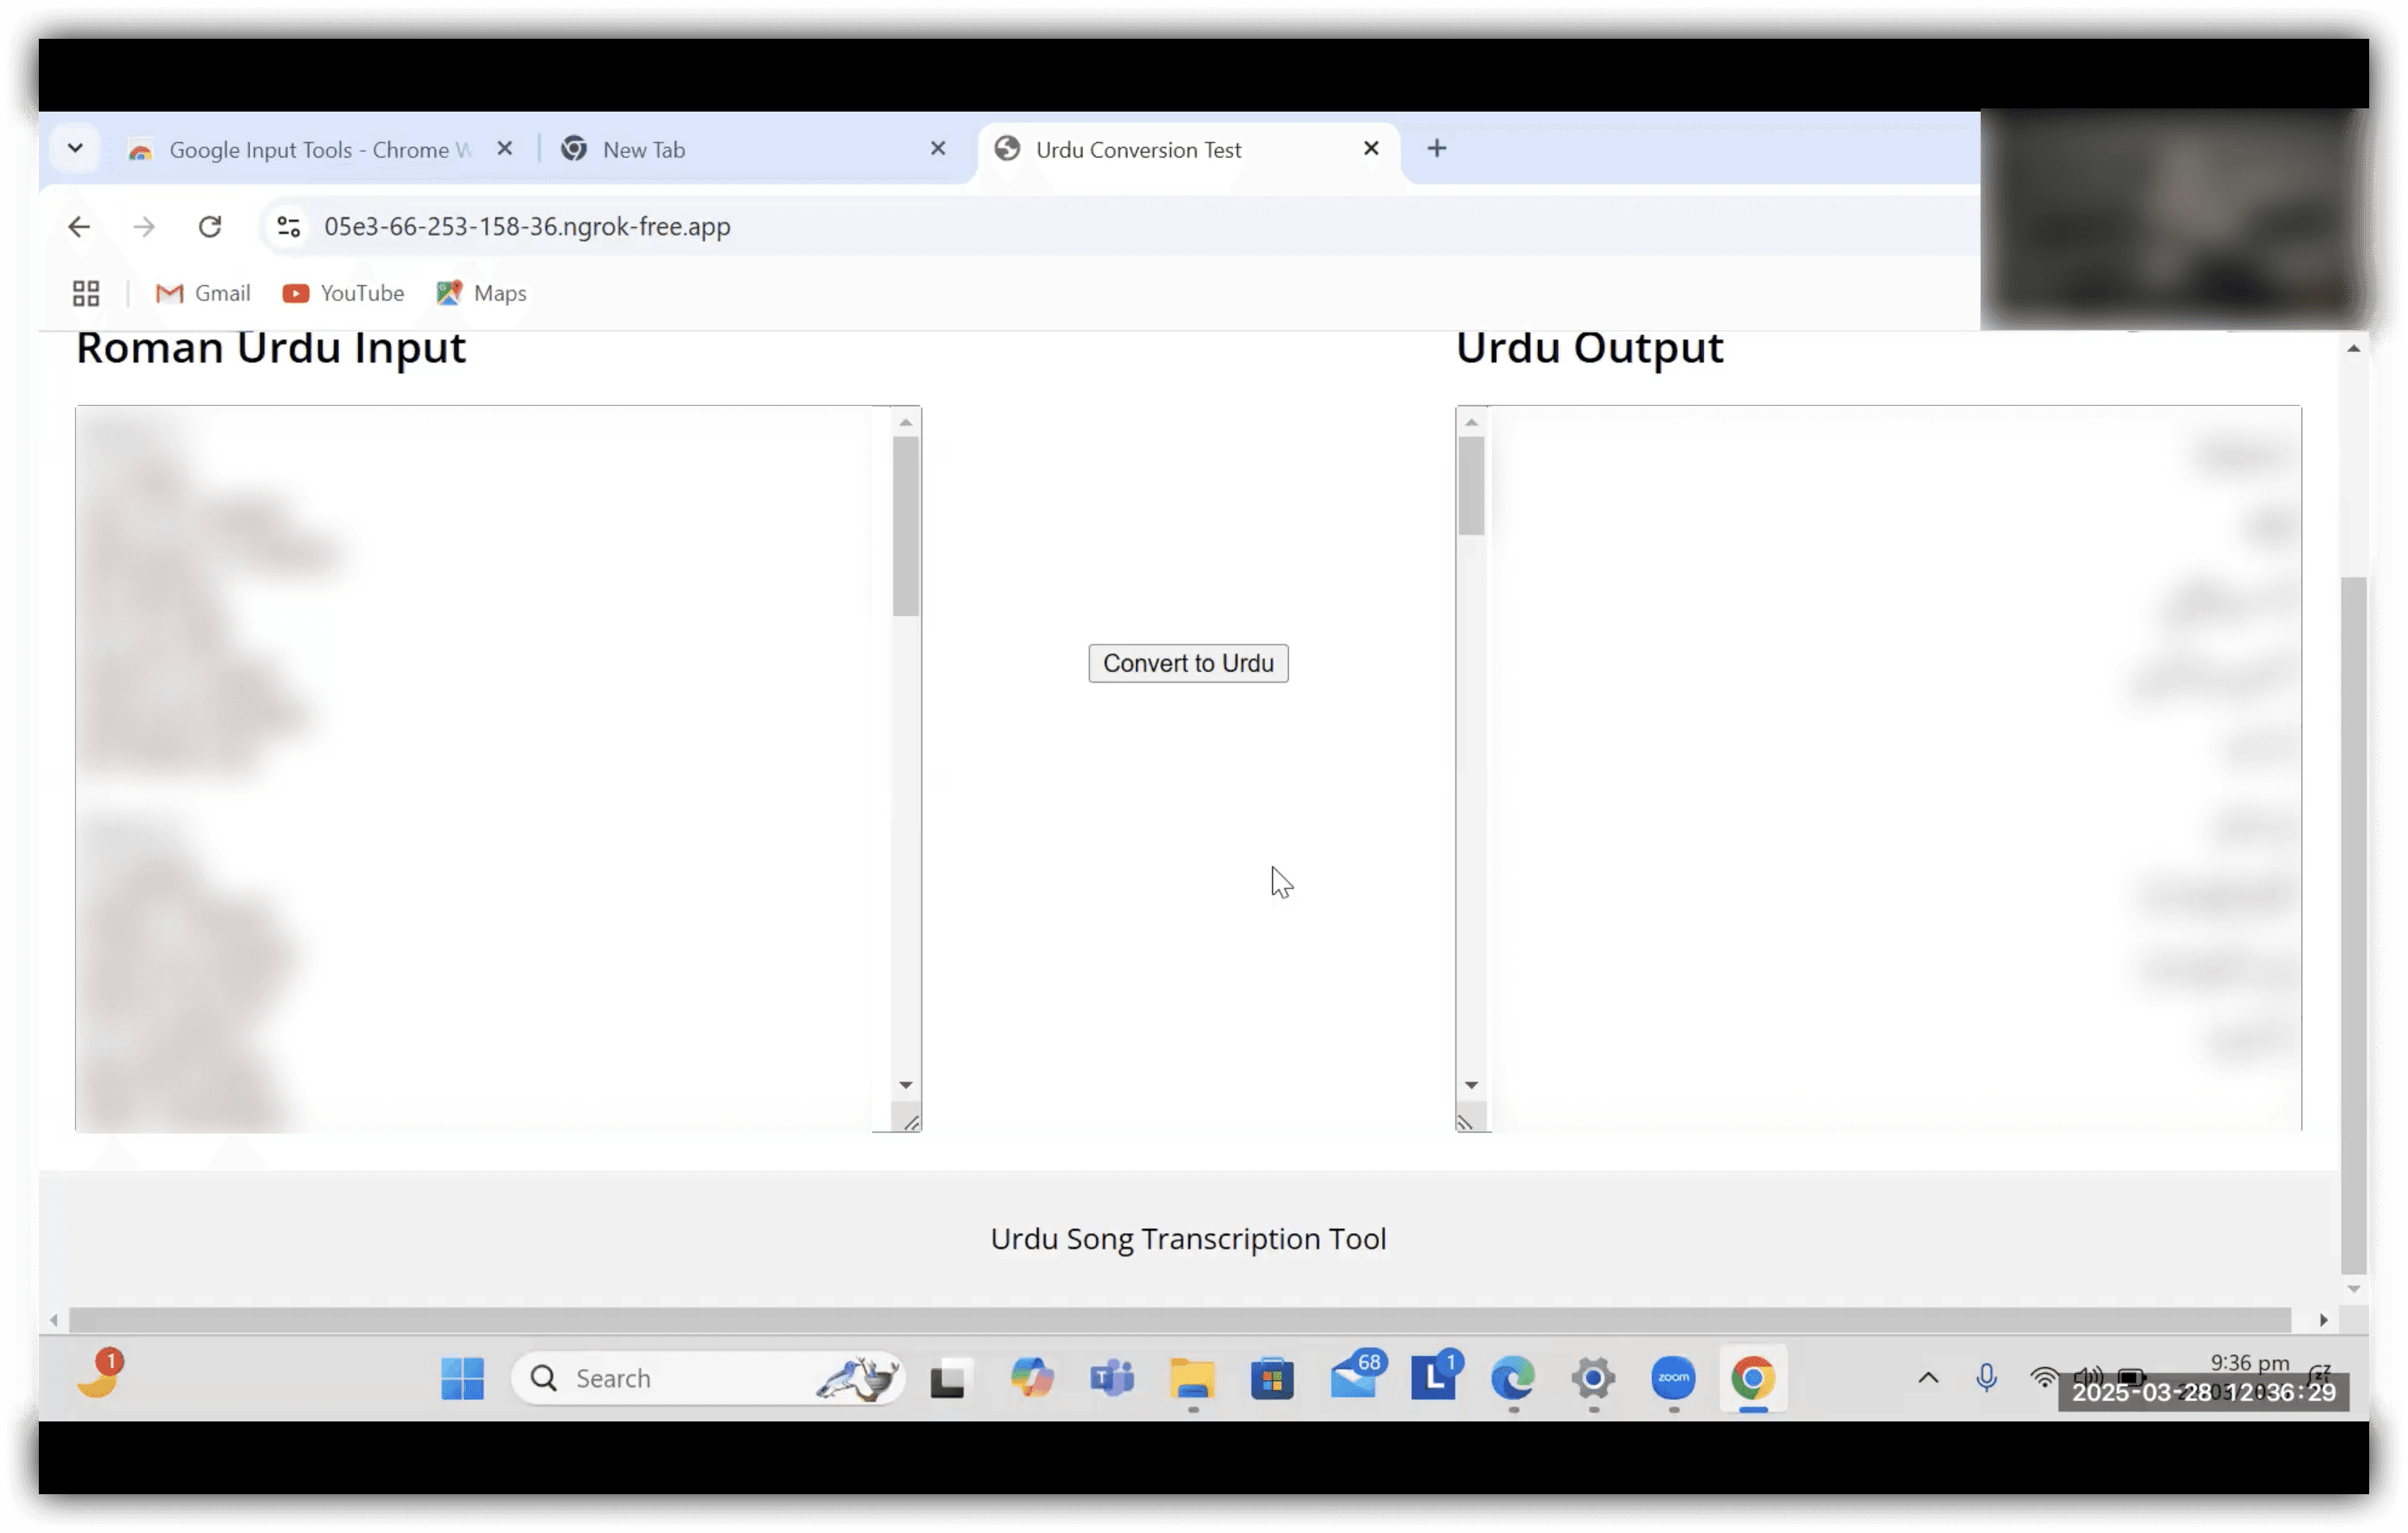Viewport: 2408px width, 1533px height.
Task: Open Zoom from the Windows taskbar
Action: click(1673, 1378)
